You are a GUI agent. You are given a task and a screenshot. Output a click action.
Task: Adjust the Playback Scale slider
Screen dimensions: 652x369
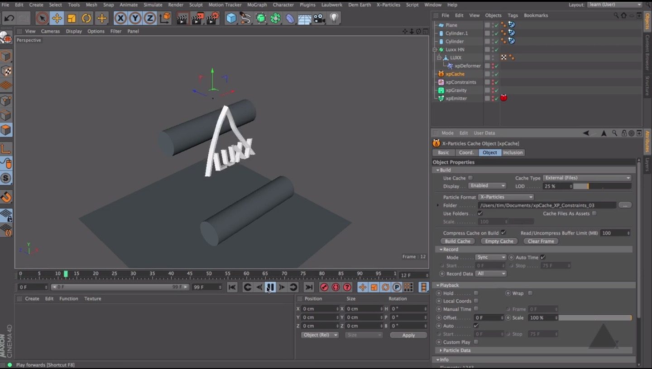pyautogui.click(x=595, y=318)
